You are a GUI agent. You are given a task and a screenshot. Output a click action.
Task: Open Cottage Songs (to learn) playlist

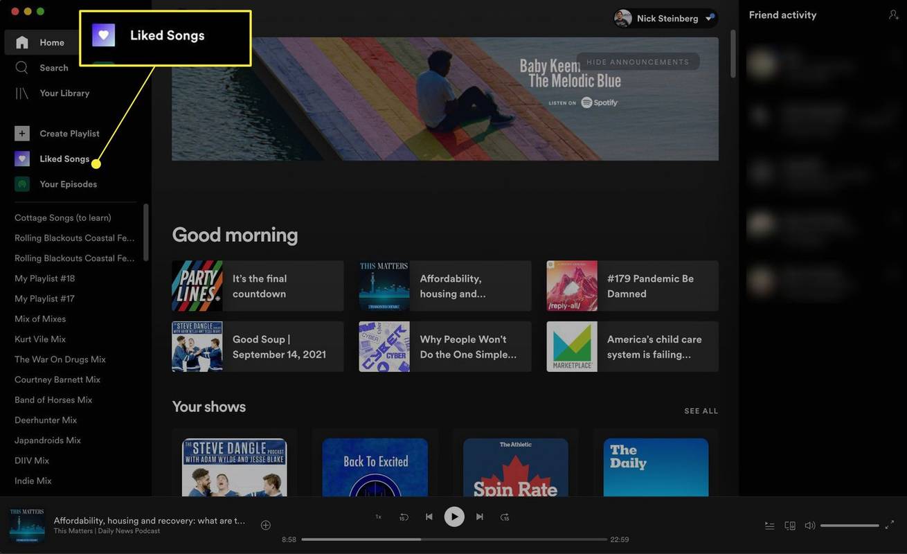point(63,217)
